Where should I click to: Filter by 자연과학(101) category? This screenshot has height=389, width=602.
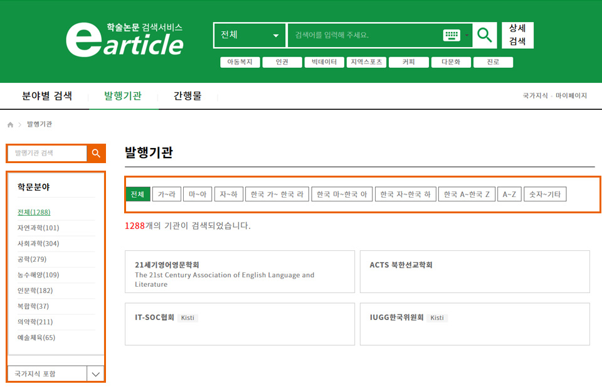[38, 228]
